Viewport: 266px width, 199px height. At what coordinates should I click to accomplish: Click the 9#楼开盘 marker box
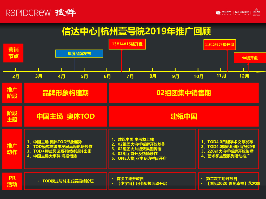pyautogui.click(x=250, y=58)
